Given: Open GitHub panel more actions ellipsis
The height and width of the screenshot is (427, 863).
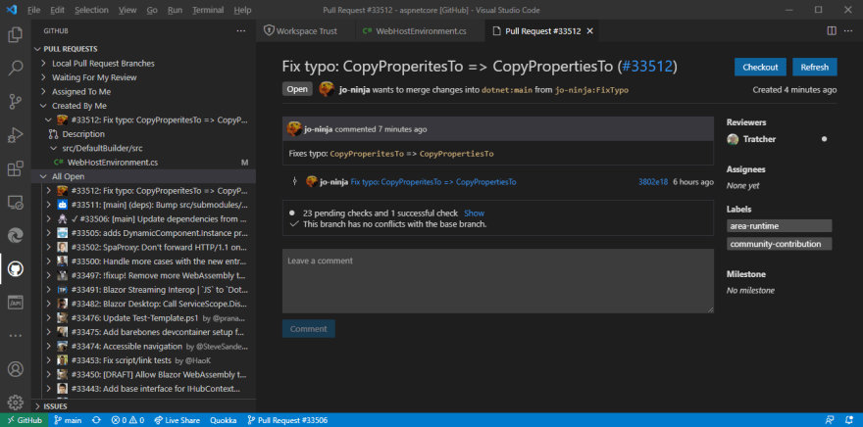Looking at the screenshot, I should pos(241,30).
